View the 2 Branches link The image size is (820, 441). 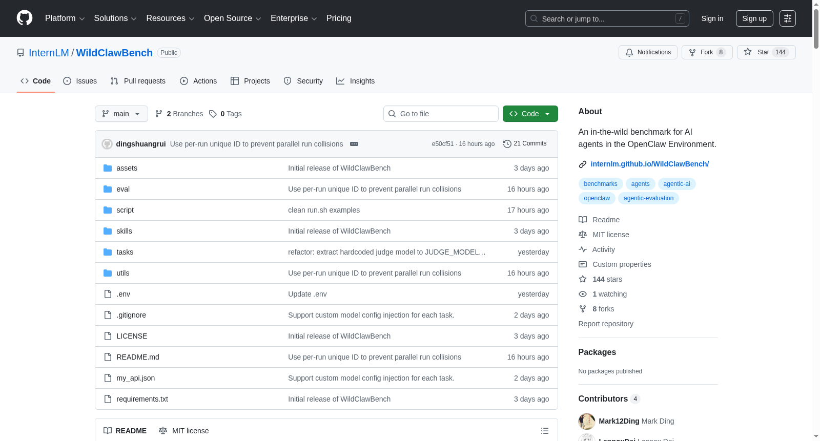tap(179, 114)
